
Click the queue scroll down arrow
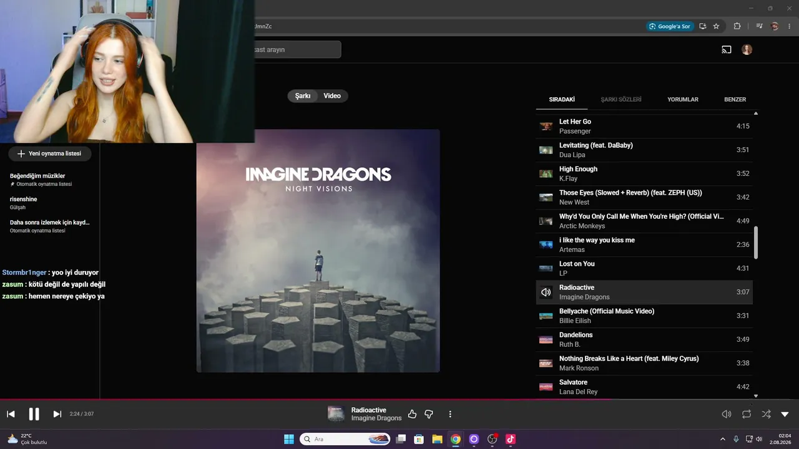[756, 396]
